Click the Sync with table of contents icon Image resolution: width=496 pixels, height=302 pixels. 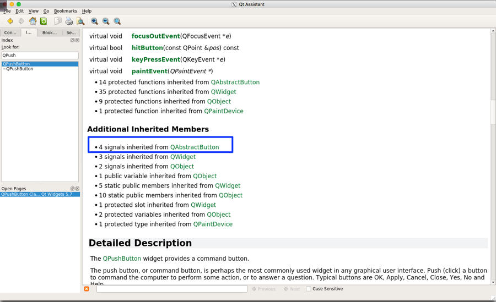pos(44,21)
